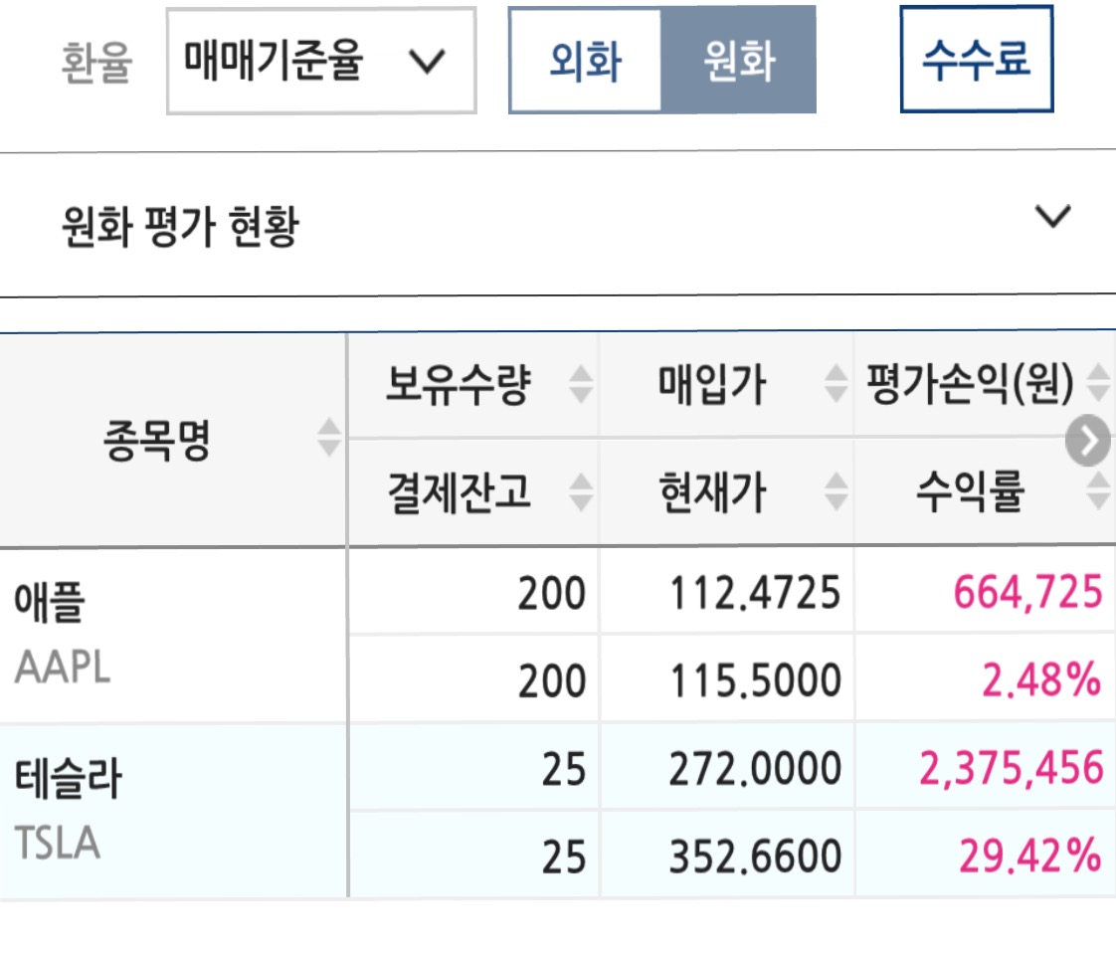Image resolution: width=1116 pixels, height=955 pixels.
Task: Click Tesla return rate 29.42%
Action: click(1029, 856)
